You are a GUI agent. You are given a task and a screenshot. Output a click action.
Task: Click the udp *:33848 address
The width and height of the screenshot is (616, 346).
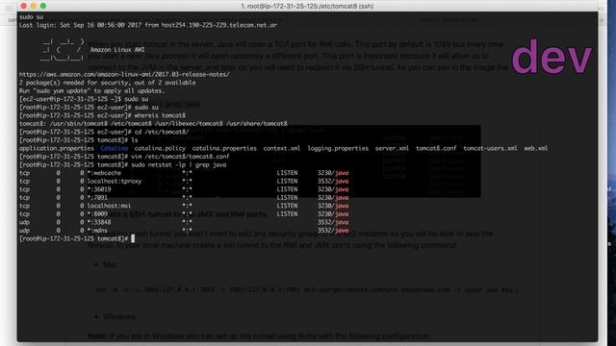99,222
